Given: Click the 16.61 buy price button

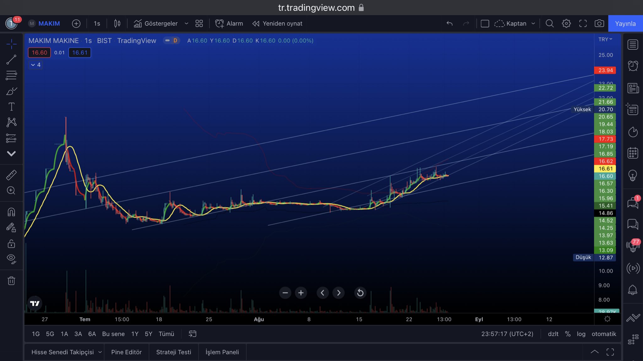Looking at the screenshot, I should click(80, 53).
